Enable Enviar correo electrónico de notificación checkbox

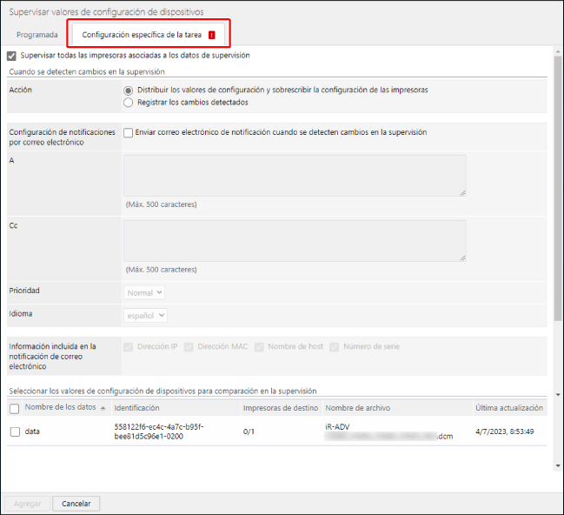coord(129,133)
